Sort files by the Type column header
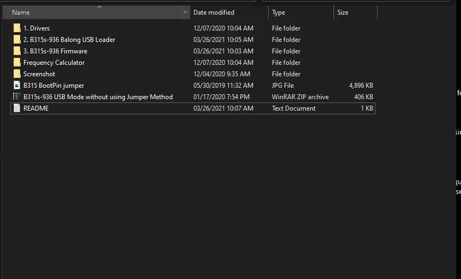461x279 pixels. [x=301, y=13]
